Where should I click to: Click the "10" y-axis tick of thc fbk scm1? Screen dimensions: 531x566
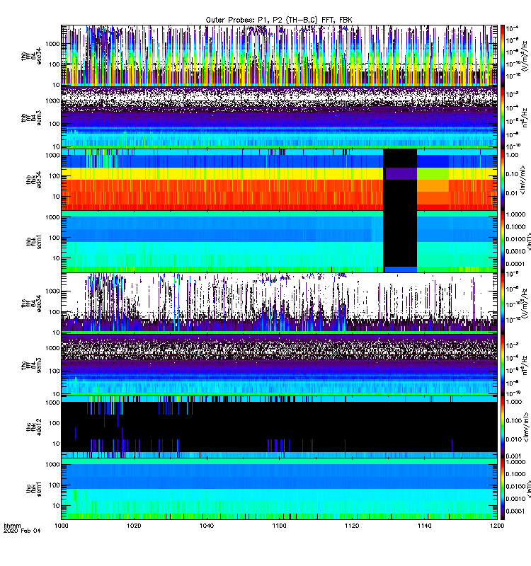[x=56, y=506]
